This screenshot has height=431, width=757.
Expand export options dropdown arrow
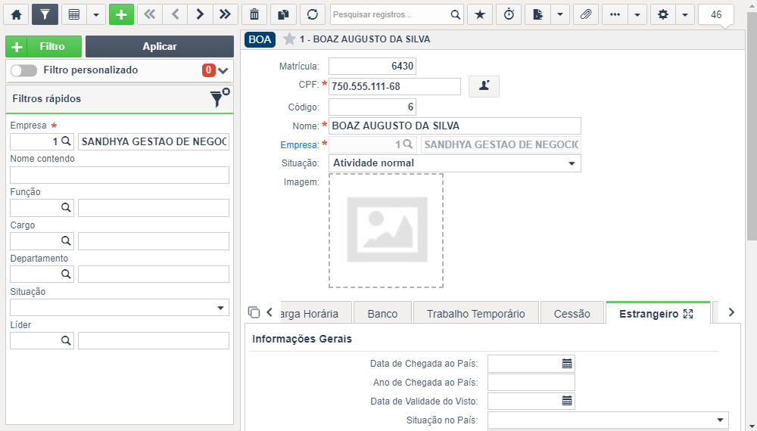tap(560, 14)
